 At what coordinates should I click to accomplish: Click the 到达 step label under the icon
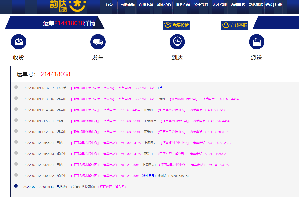click(177, 57)
